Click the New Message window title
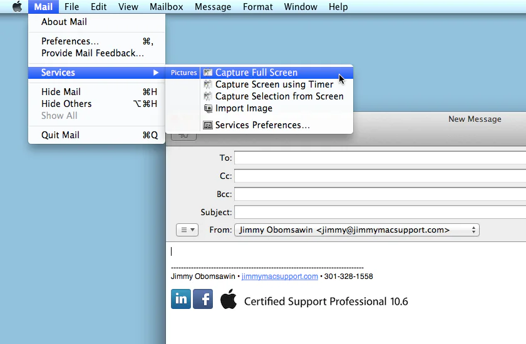Screen dimensions: 526x344 coord(475,119)
